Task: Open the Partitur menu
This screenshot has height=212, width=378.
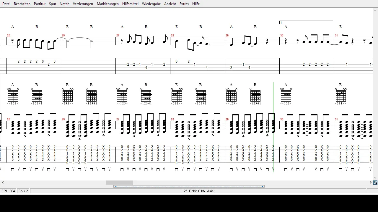Action: (40, 4)
